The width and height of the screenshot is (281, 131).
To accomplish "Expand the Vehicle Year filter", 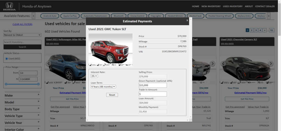I will (x=22, y=123).
